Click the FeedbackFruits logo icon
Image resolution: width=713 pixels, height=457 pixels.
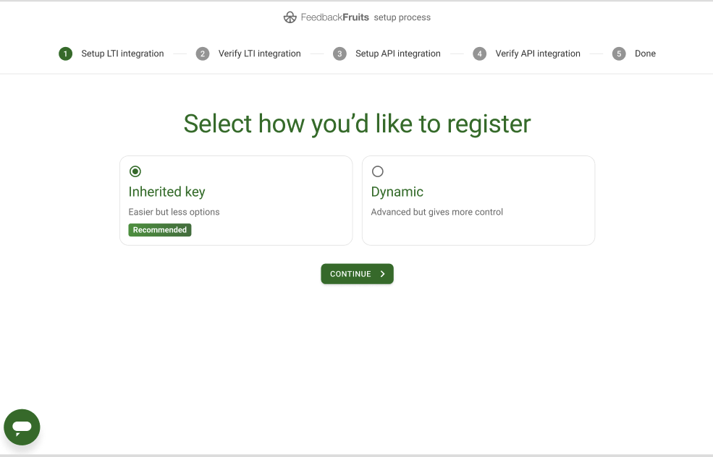(x=290, y=17)
